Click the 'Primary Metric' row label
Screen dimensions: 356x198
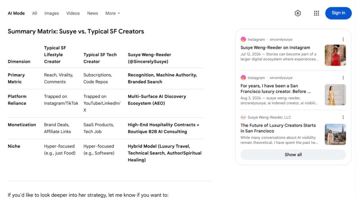coord(16,78)
